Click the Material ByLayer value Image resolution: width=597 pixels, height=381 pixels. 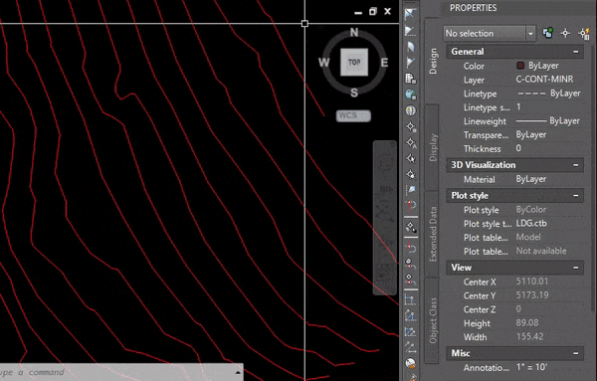531,179
